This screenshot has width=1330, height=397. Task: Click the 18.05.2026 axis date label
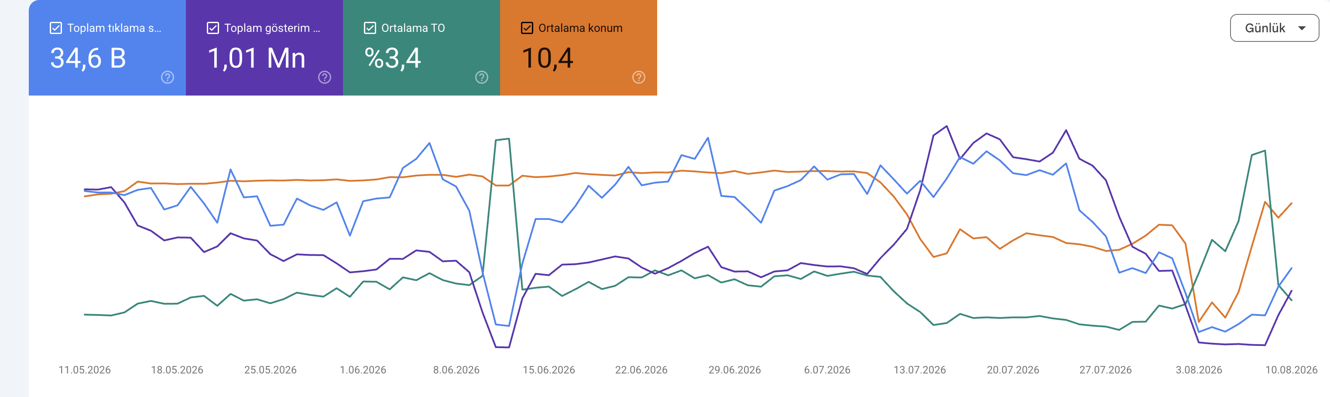pyautogui.click(x=177, y=370)
